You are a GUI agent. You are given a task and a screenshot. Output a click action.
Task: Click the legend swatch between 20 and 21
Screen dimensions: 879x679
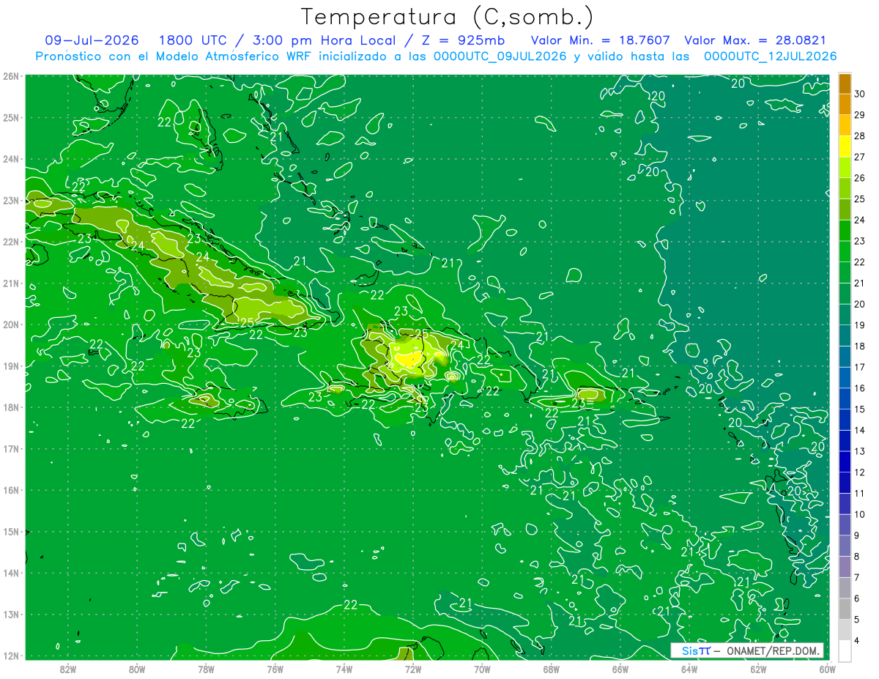(845, 294)
